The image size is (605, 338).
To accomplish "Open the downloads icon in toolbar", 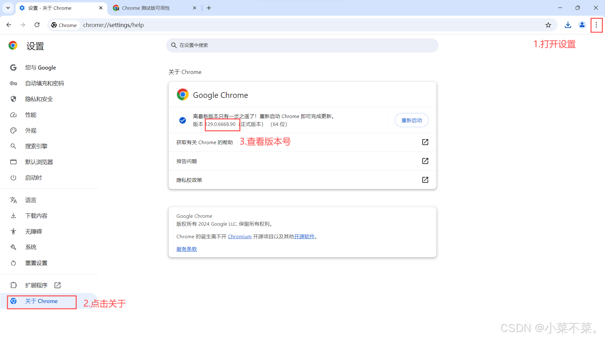I will point(568,25).
